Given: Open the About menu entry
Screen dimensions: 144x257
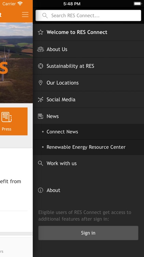Looking at the screenshot, I should pos(88,190).
